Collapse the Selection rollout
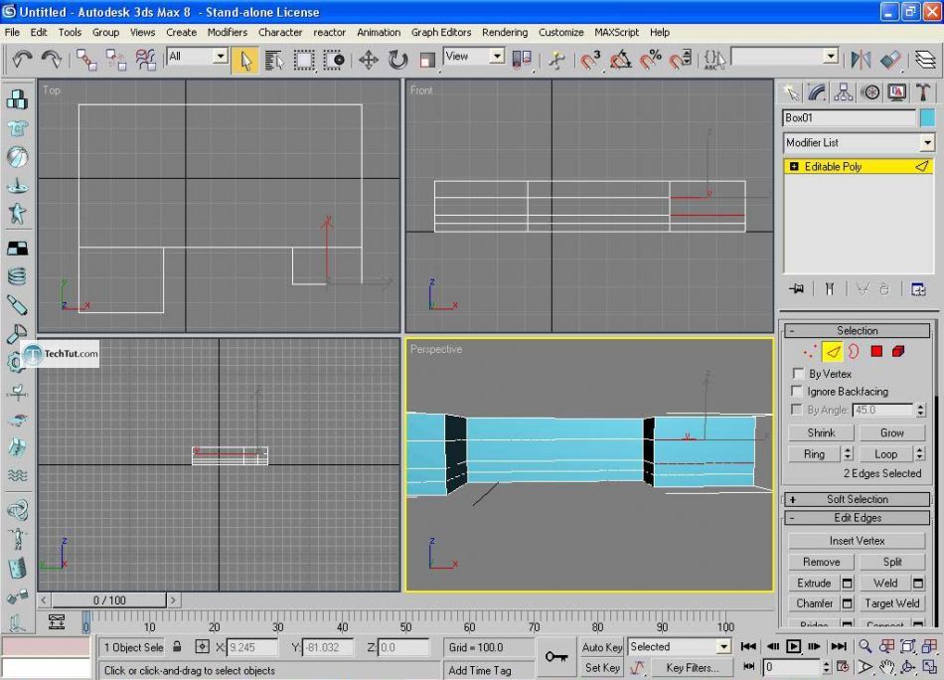944x680 pixels. click(x=857, y=331)
